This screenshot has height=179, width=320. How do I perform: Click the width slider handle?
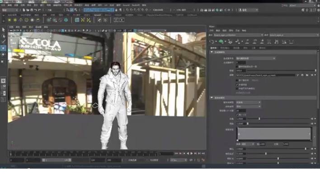[x=248, y=124]
